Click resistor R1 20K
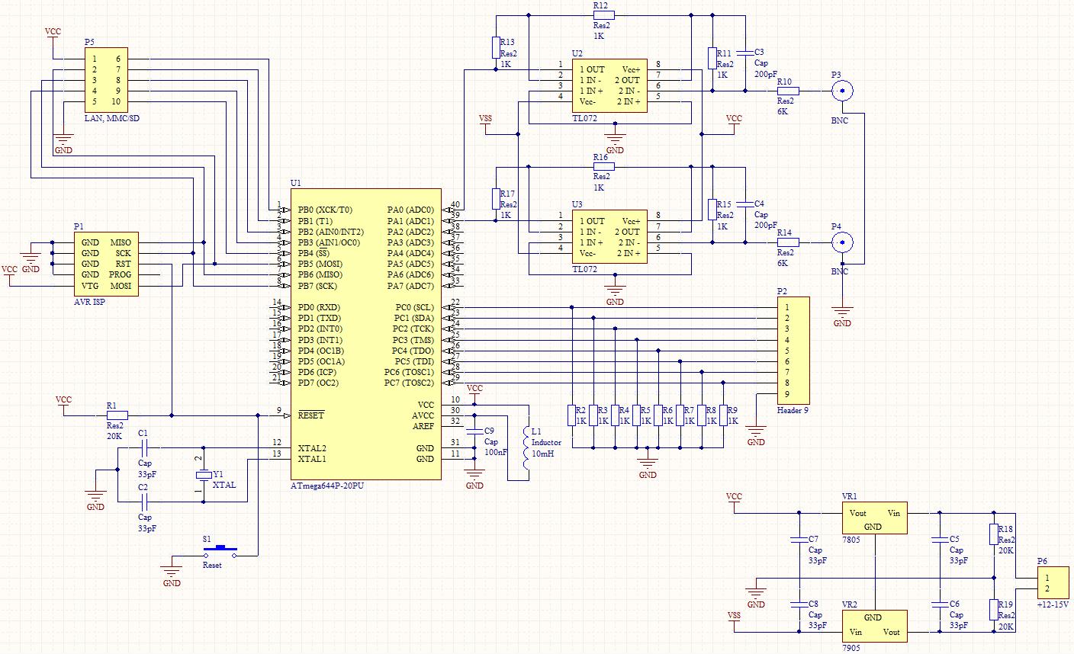Image resolution: width=1074 pixels, height=654 pixels. [x=117, y=415]
